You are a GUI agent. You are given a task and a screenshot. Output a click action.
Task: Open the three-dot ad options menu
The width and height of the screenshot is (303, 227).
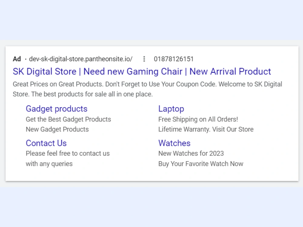tap(144, 59)
